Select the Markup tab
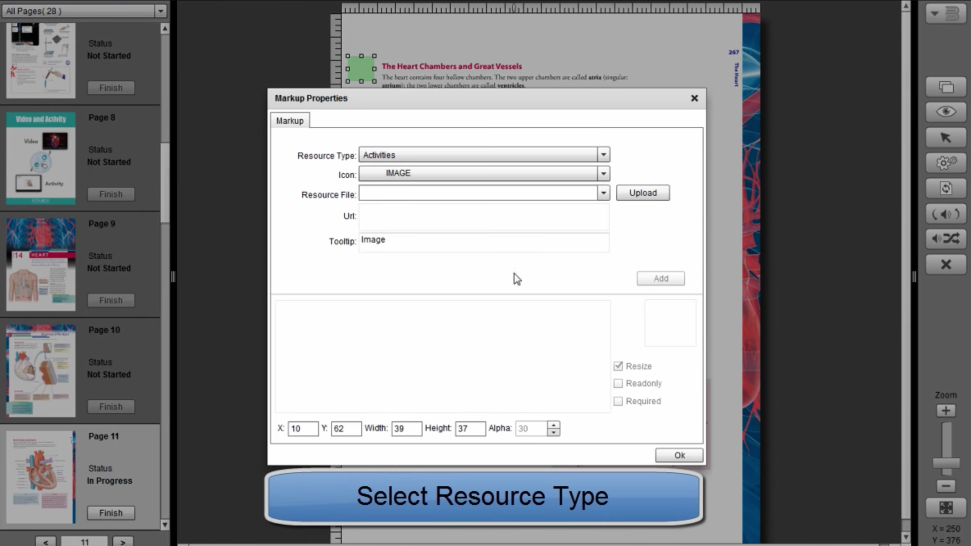 [290, 121]
